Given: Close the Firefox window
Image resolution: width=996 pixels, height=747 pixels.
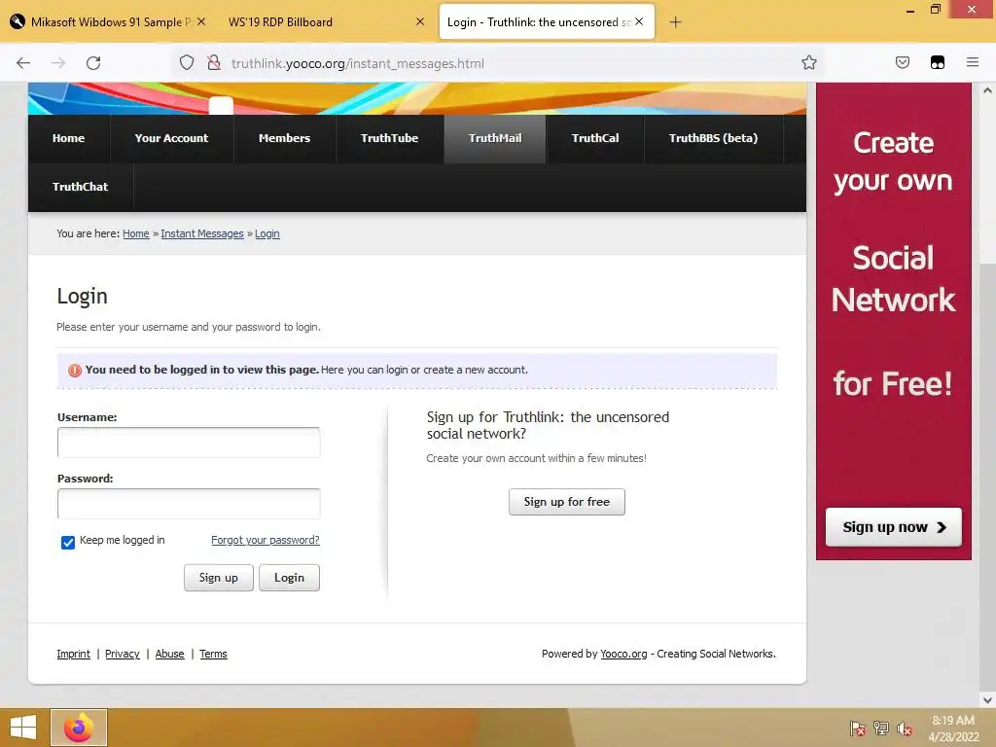Looking at the screenshot, I should [x=972, y=10].
